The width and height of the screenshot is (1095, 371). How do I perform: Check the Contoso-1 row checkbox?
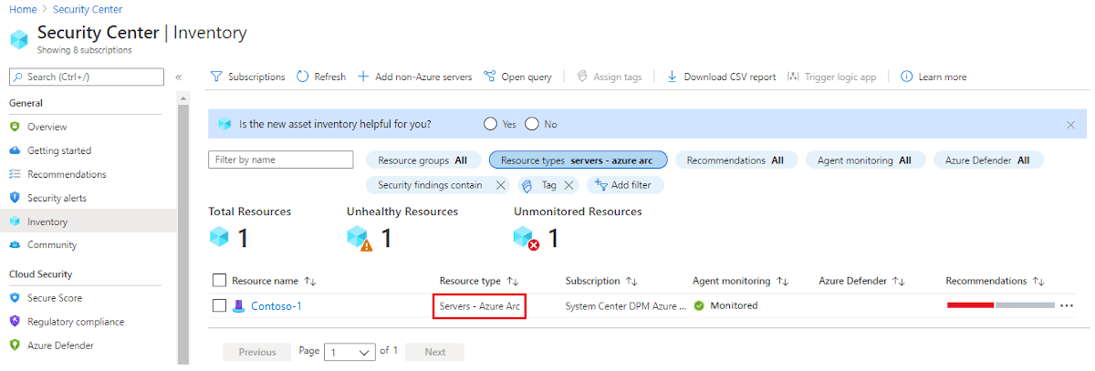(219, 305)
